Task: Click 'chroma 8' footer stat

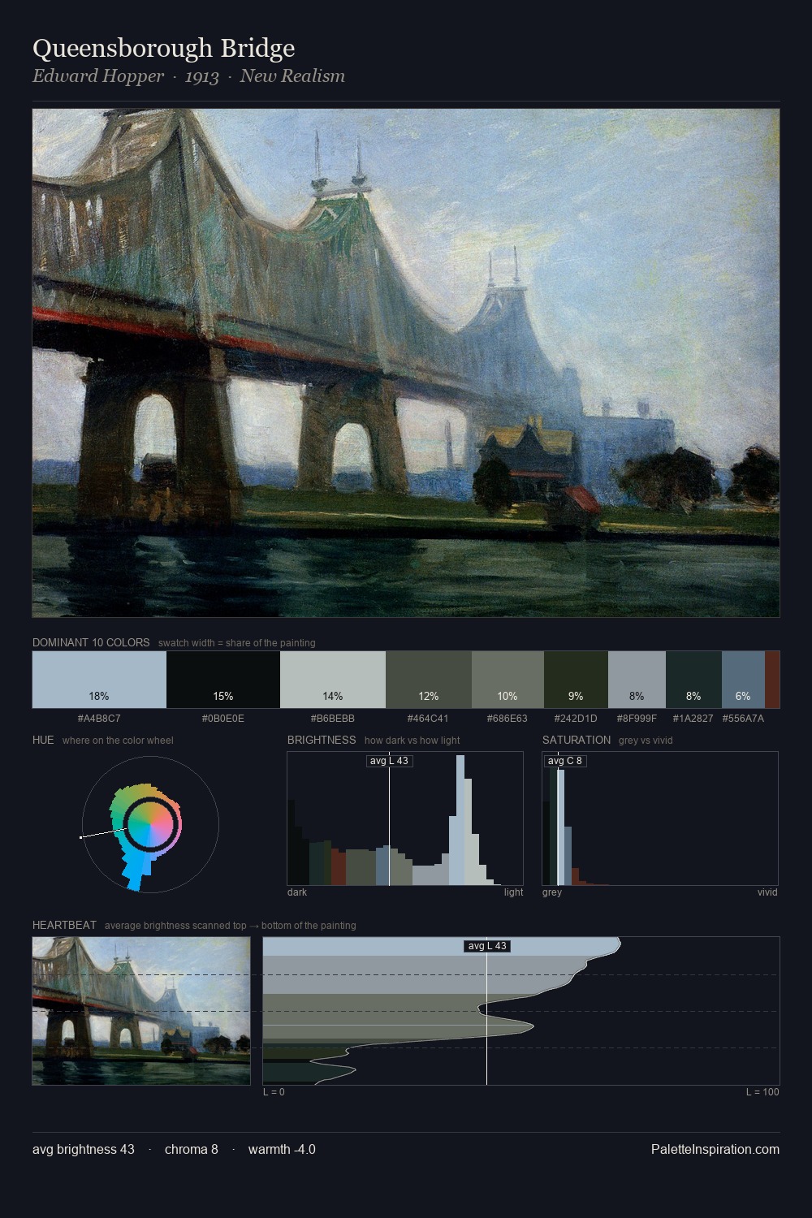Action: [192, 1149]
